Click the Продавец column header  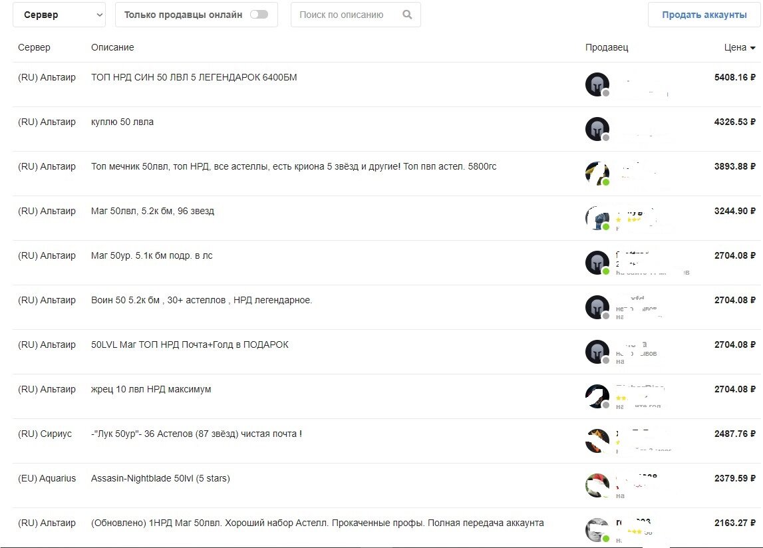[x=606, y=47]
